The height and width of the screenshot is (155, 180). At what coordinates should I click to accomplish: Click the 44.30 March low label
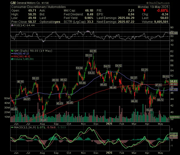point(134,101)
